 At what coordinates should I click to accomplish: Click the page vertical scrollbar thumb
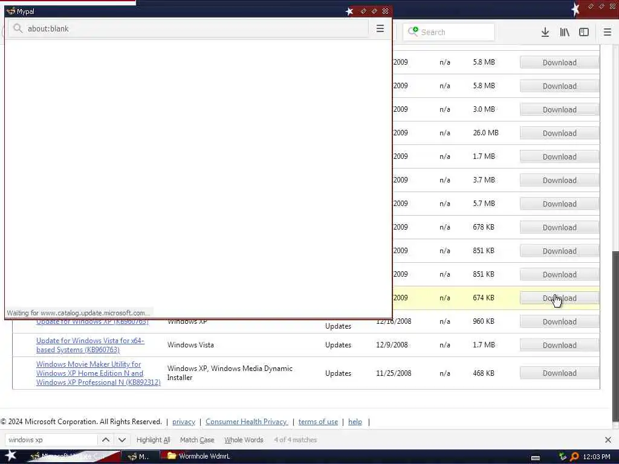615,336
